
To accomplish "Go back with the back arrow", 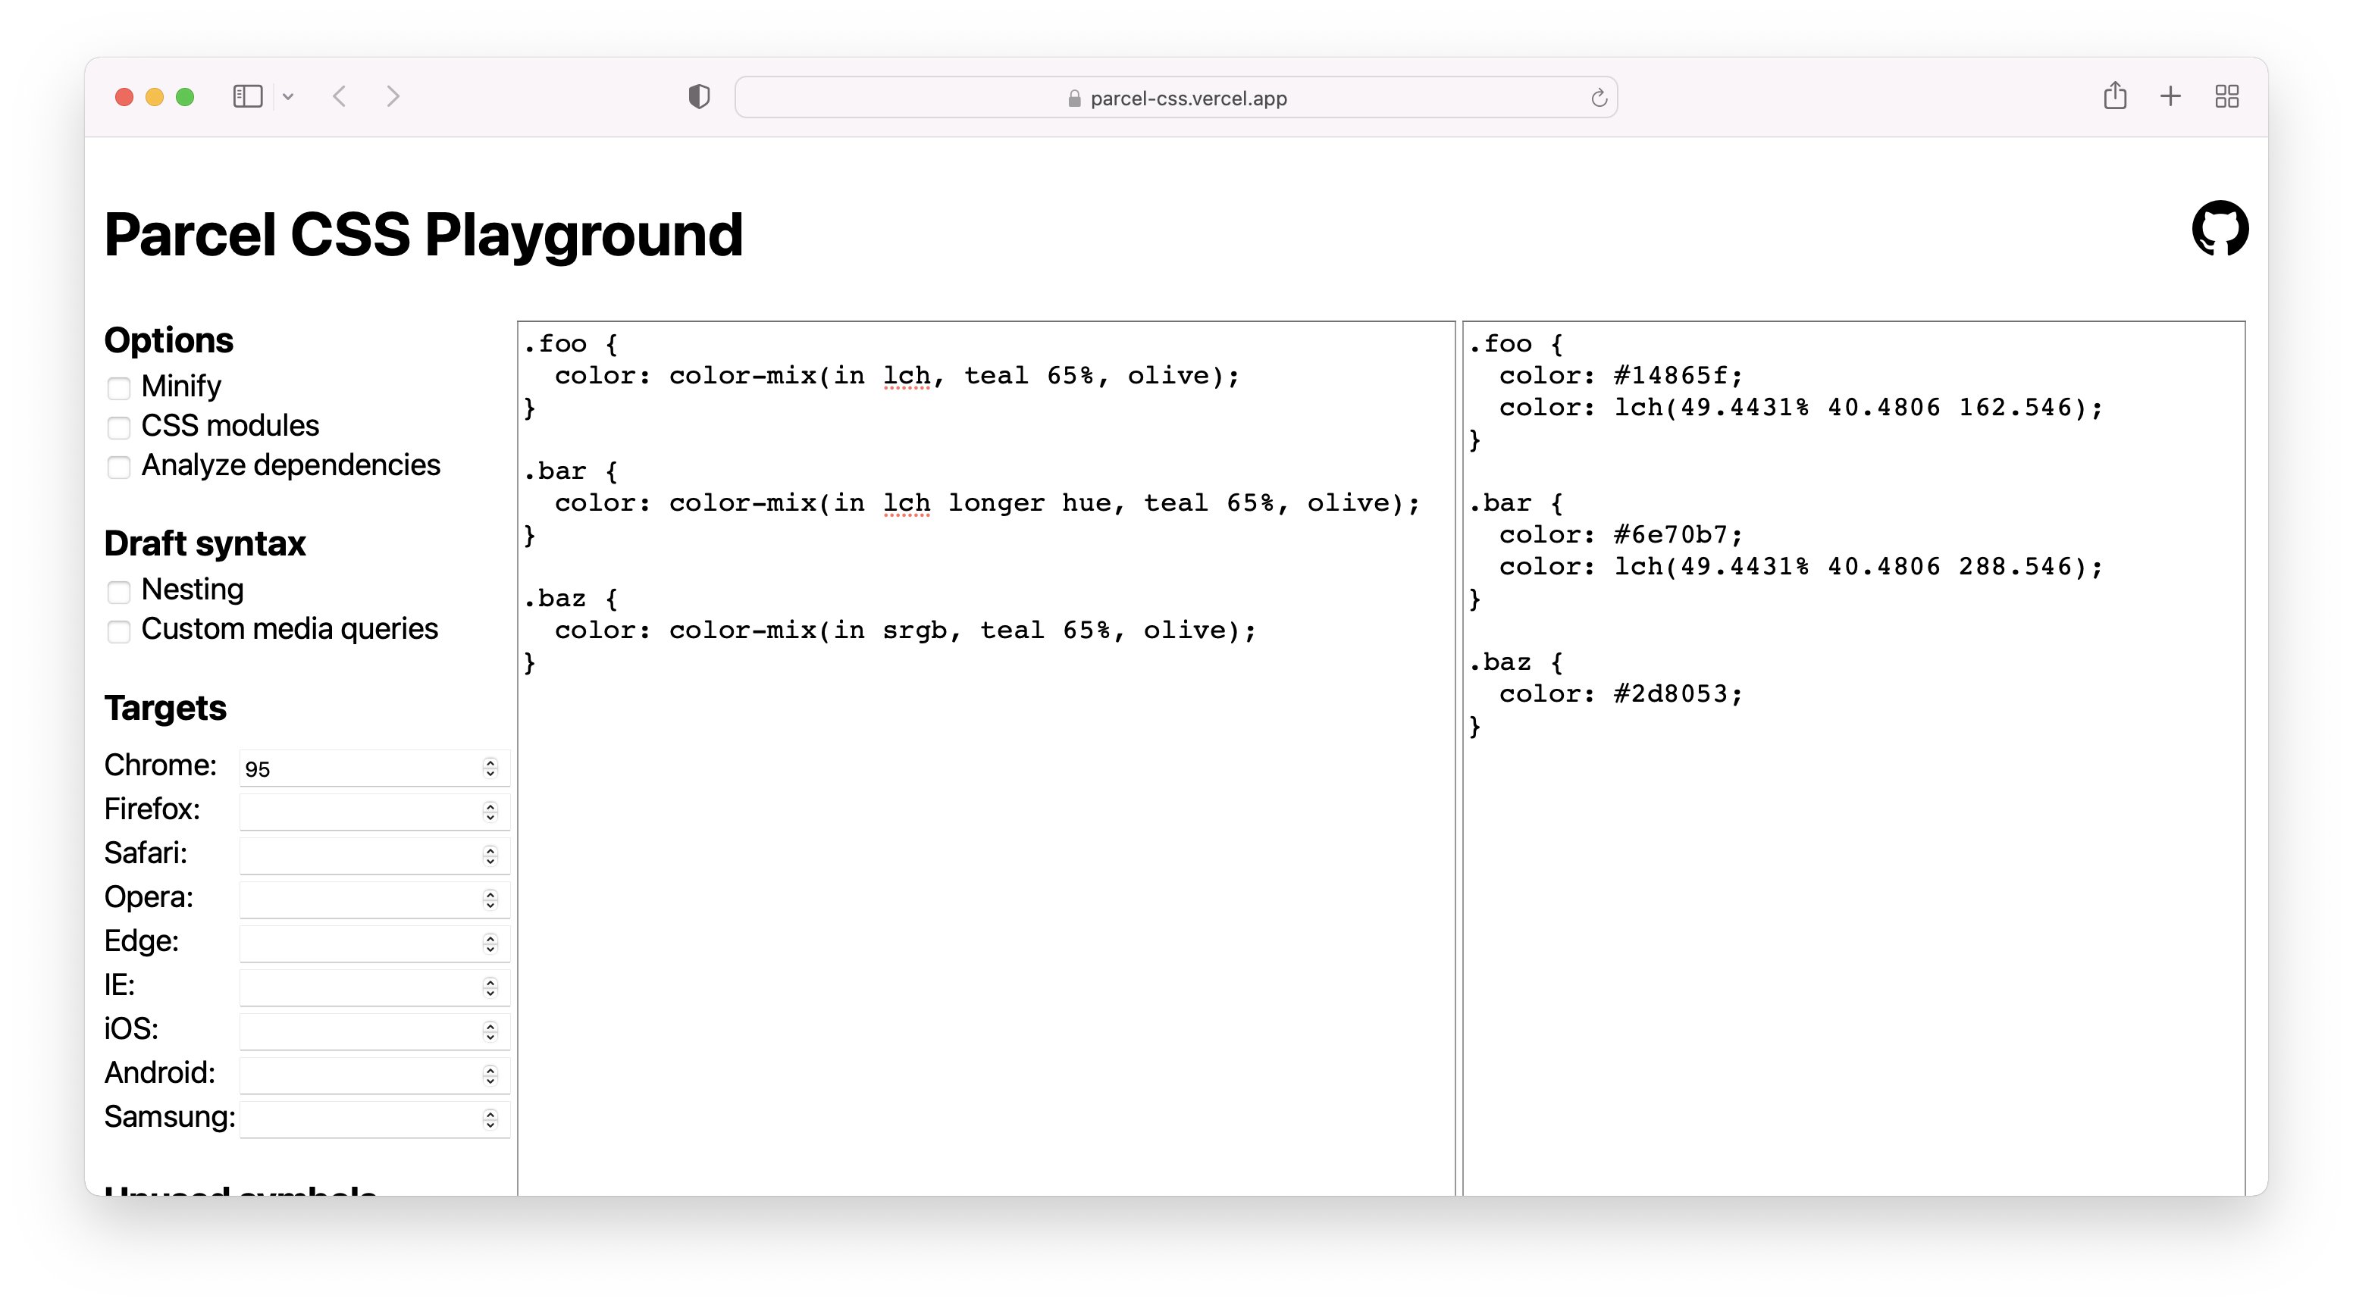I will click(x=340, y=97).
